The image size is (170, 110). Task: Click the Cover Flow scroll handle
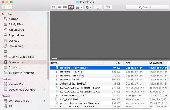pos(54,58)
